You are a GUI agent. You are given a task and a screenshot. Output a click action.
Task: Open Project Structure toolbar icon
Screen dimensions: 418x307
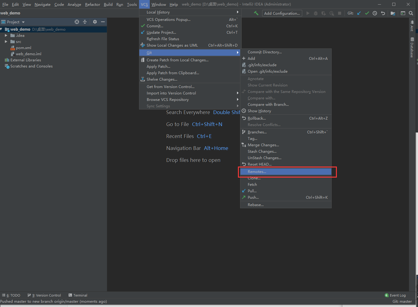point(393,13)
